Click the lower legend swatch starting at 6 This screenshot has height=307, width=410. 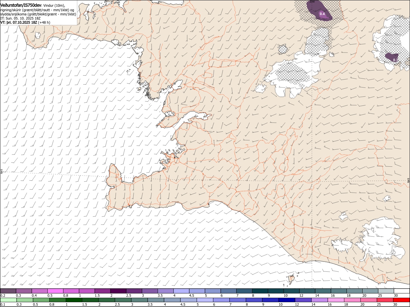[x=222, y=300]
